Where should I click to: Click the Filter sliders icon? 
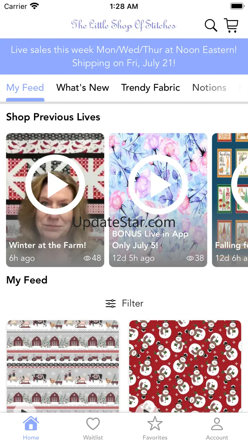(x=111, y=303)
